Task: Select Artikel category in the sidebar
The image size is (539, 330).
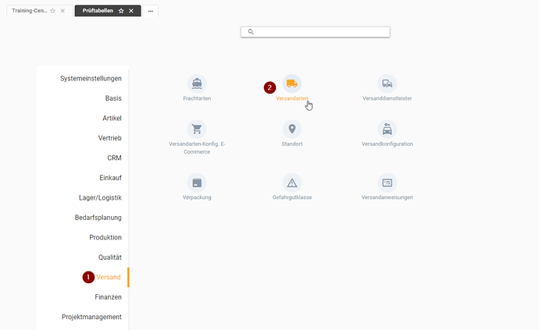Action: [x=112, y=119]
